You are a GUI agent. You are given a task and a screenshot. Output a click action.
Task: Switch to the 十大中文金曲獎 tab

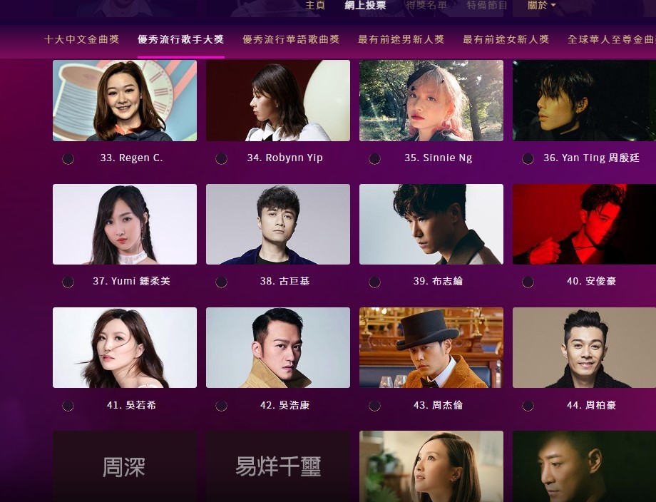pyautogui.click(x=81, y=39)
